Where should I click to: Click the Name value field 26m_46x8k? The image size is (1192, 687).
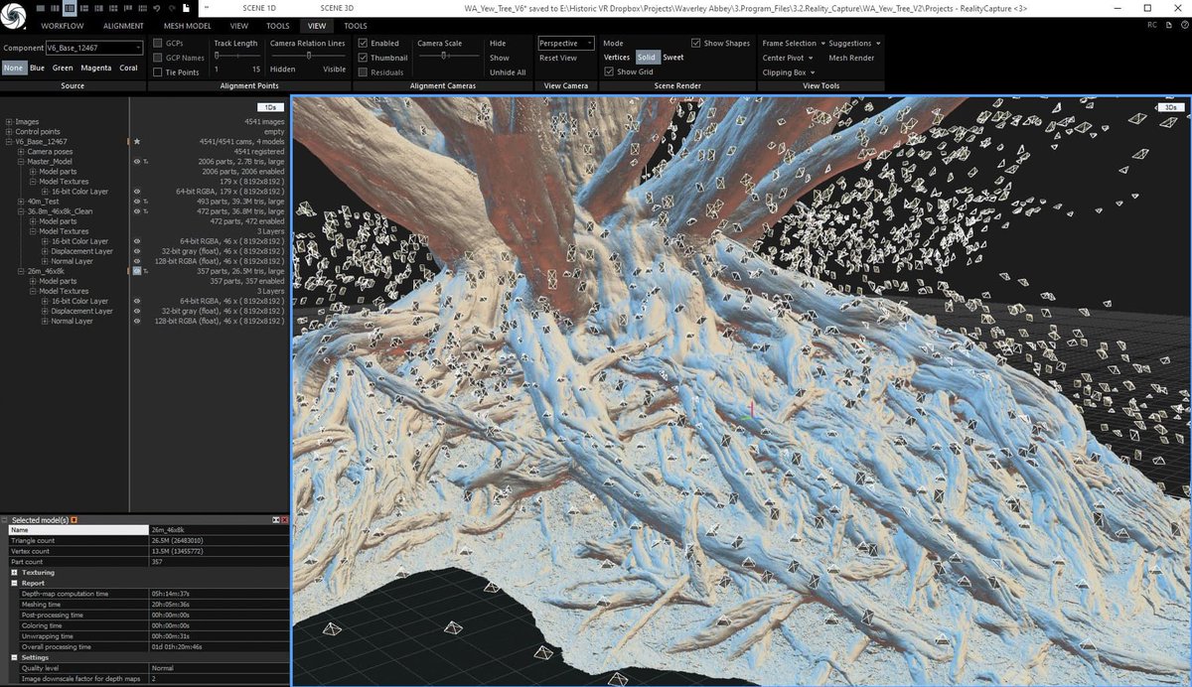click(219, 530)
